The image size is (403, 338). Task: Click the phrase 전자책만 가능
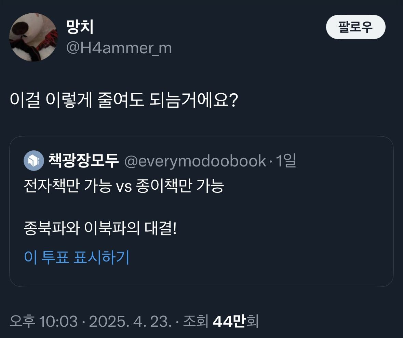click(x=68, y=187)
